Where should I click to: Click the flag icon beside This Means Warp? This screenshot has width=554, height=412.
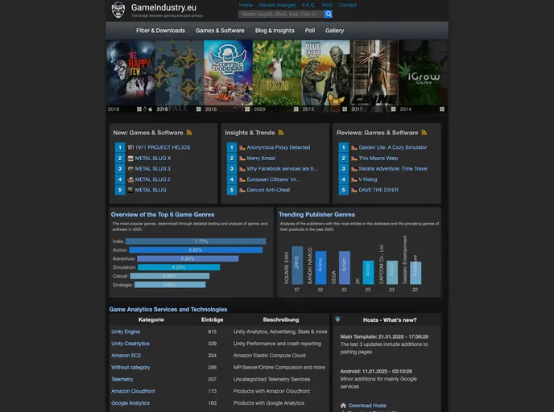click(354, 159)
